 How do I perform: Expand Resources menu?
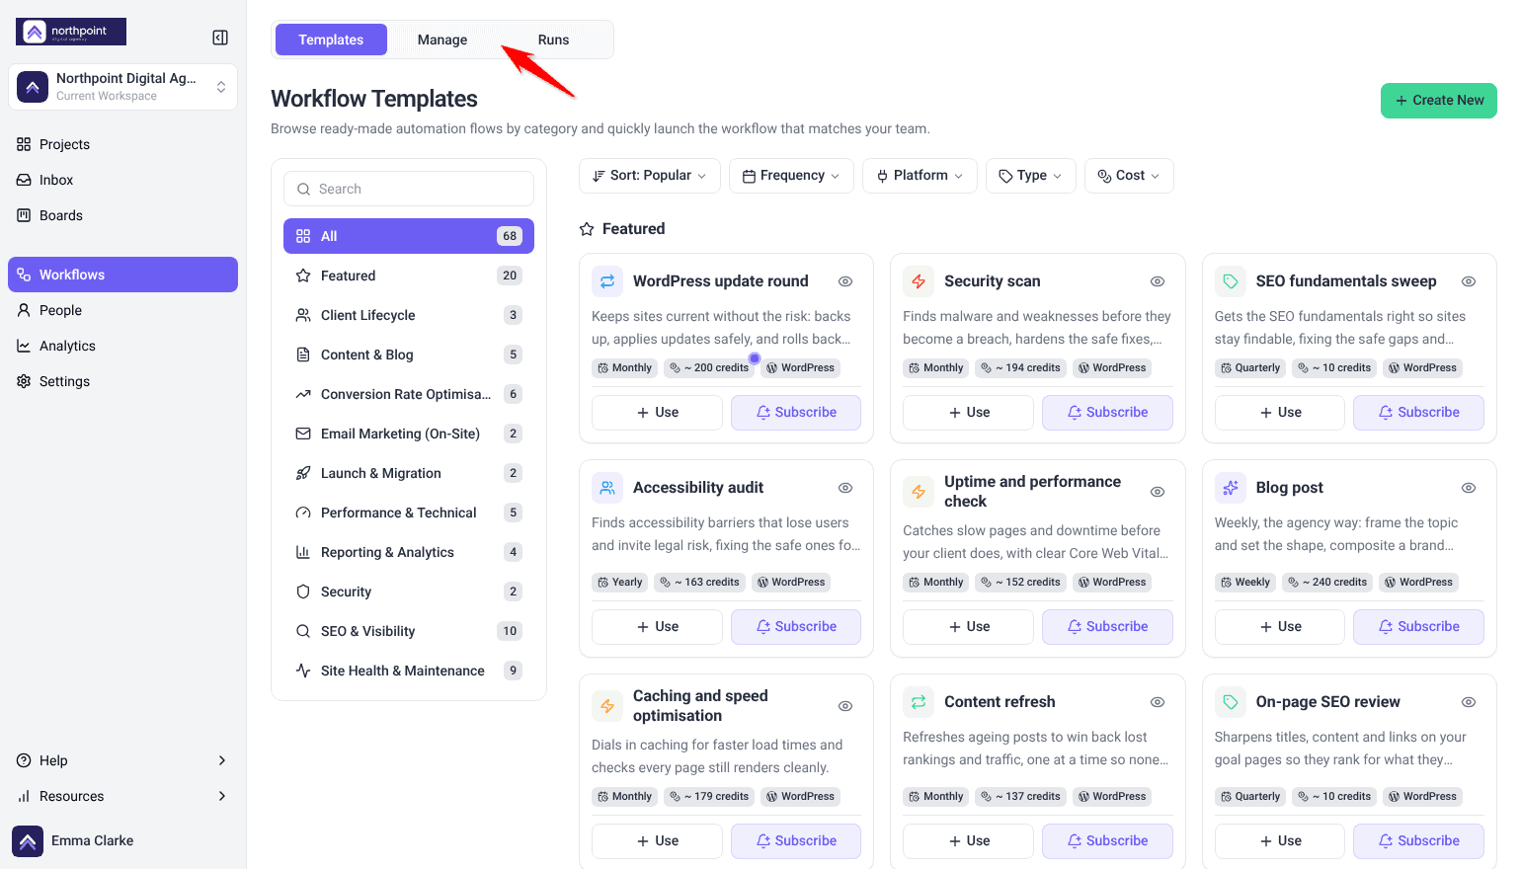122,796
